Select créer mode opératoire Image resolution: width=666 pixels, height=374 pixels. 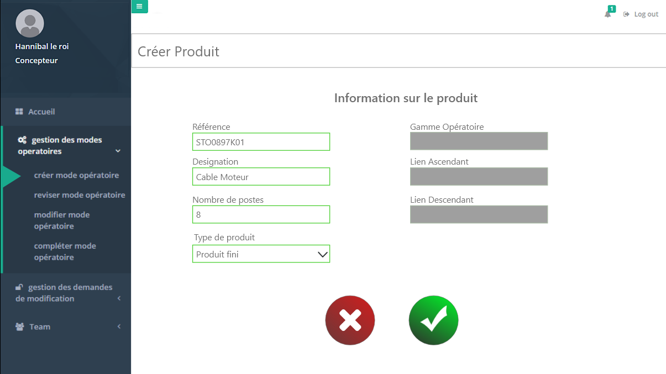pos(76,175)
